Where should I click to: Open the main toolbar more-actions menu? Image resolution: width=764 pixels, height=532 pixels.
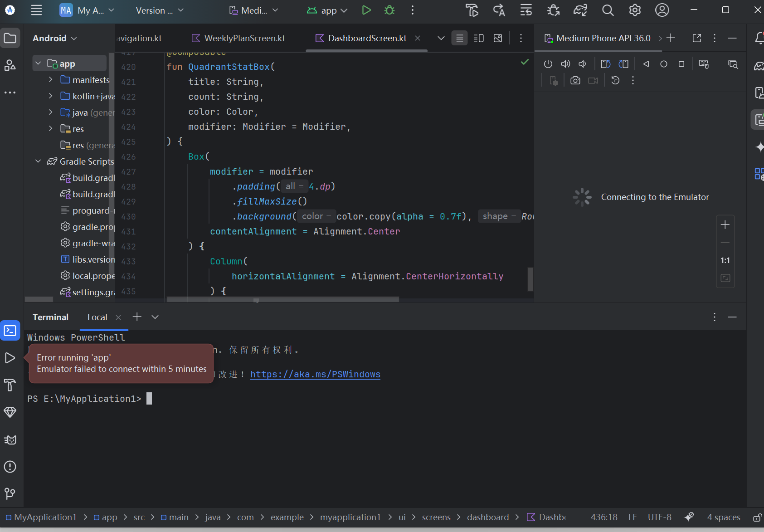[x=412, y=10]
